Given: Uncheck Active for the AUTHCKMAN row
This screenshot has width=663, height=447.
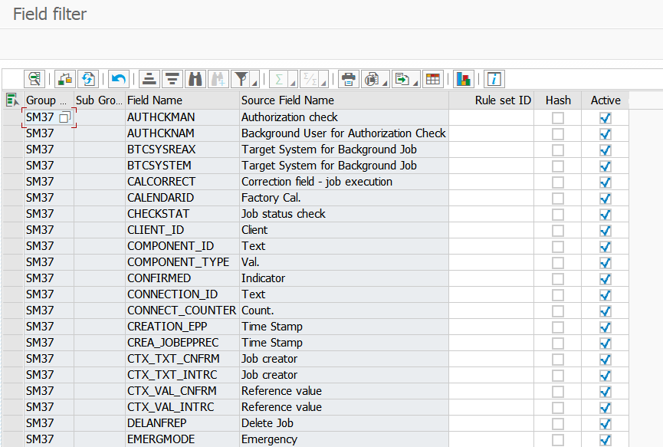Looking at the screenshot, I should (606, 117).
